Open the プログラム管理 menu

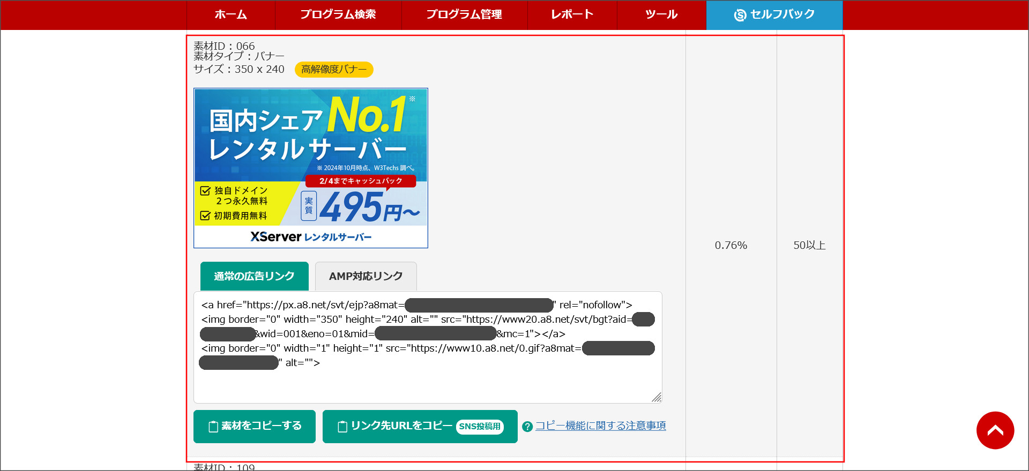pyautogui.click(x=464, y=15)
